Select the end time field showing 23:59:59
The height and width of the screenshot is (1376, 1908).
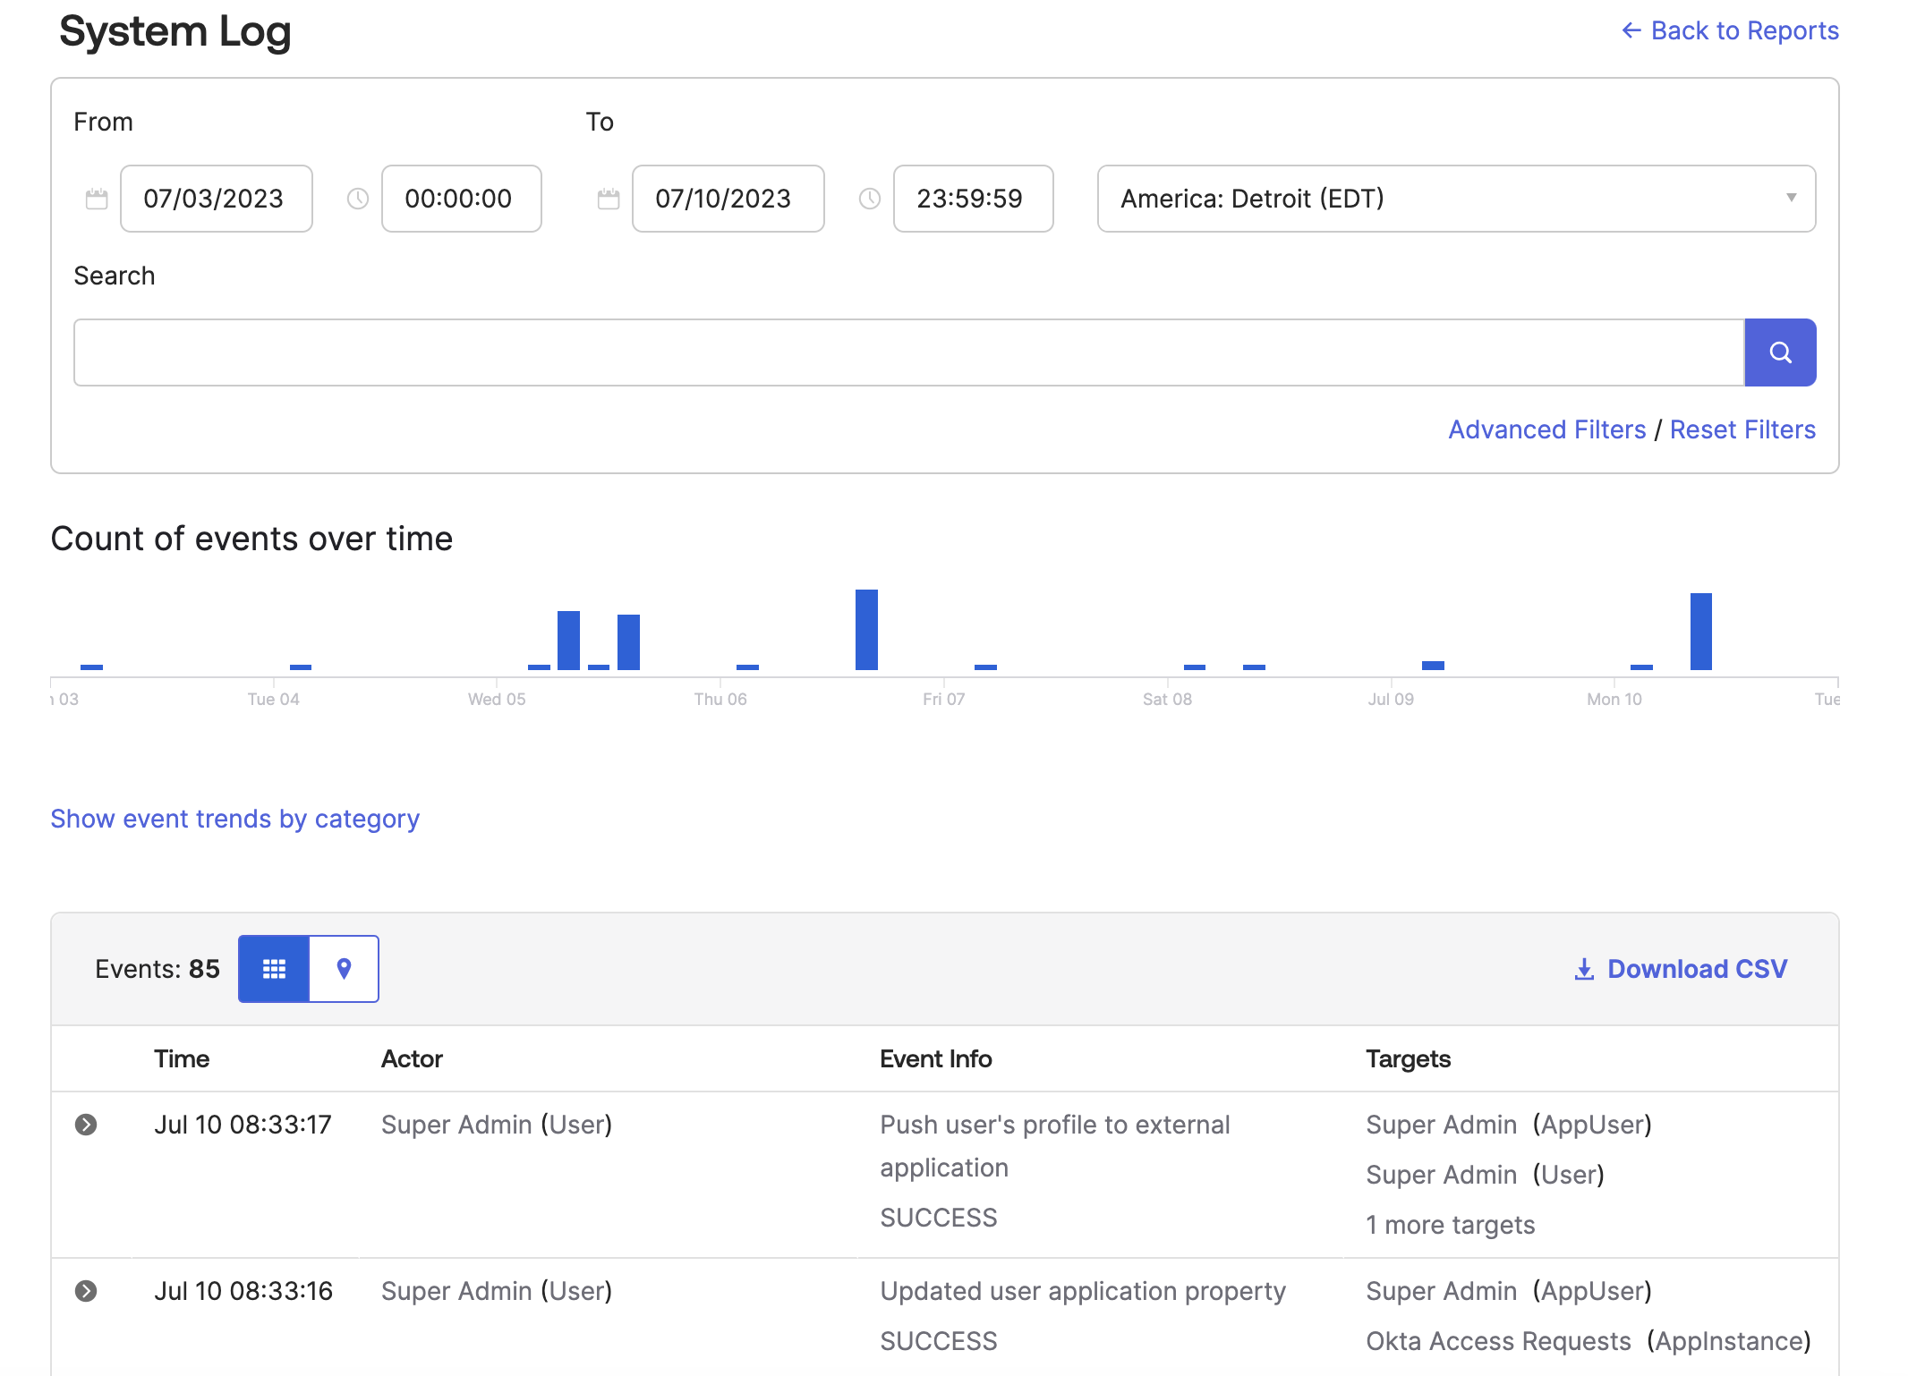click(x=973, y=199)
